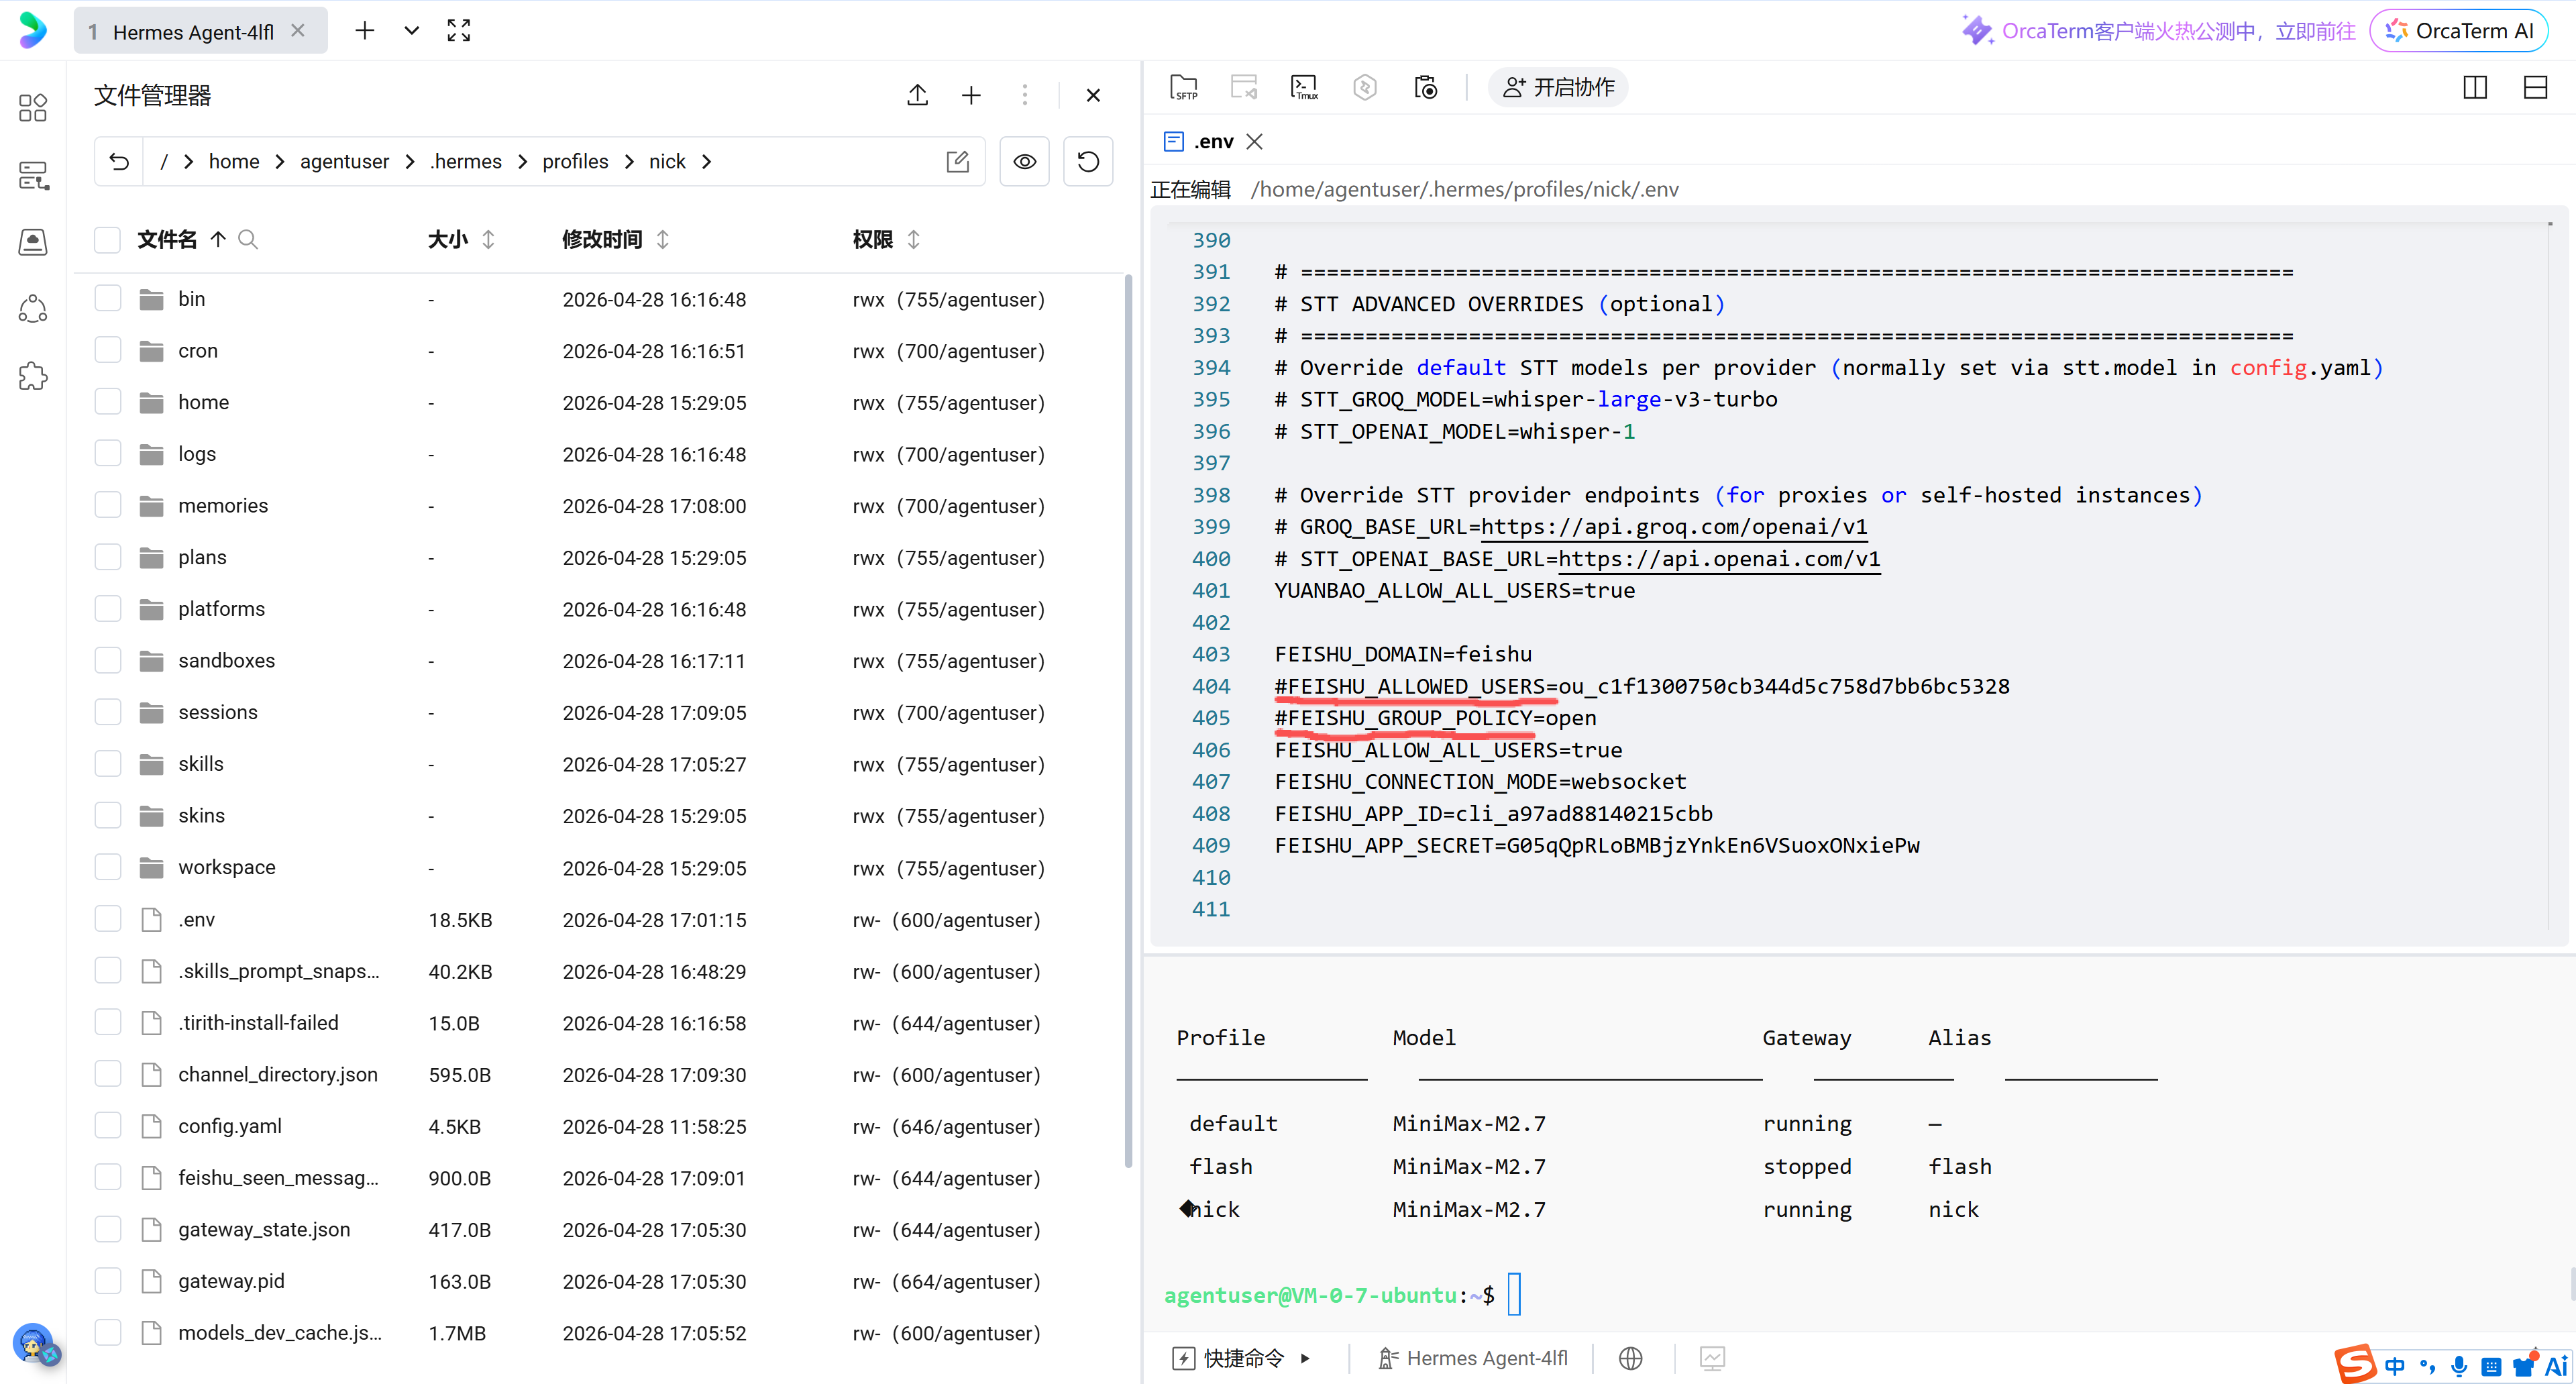
Task: Open the dashboard grid sidebar icon
Action: click(x=33, y=107)
